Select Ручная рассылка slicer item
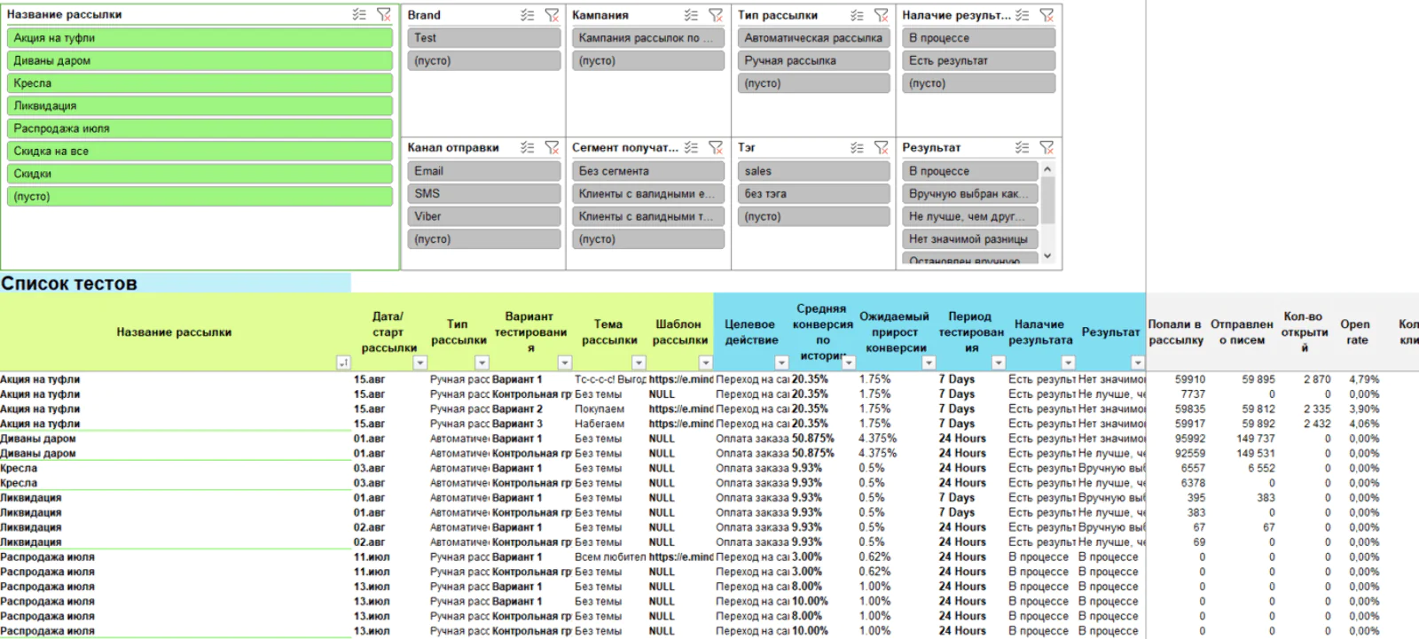1419x639 pixels. click(x=814, y=60)
